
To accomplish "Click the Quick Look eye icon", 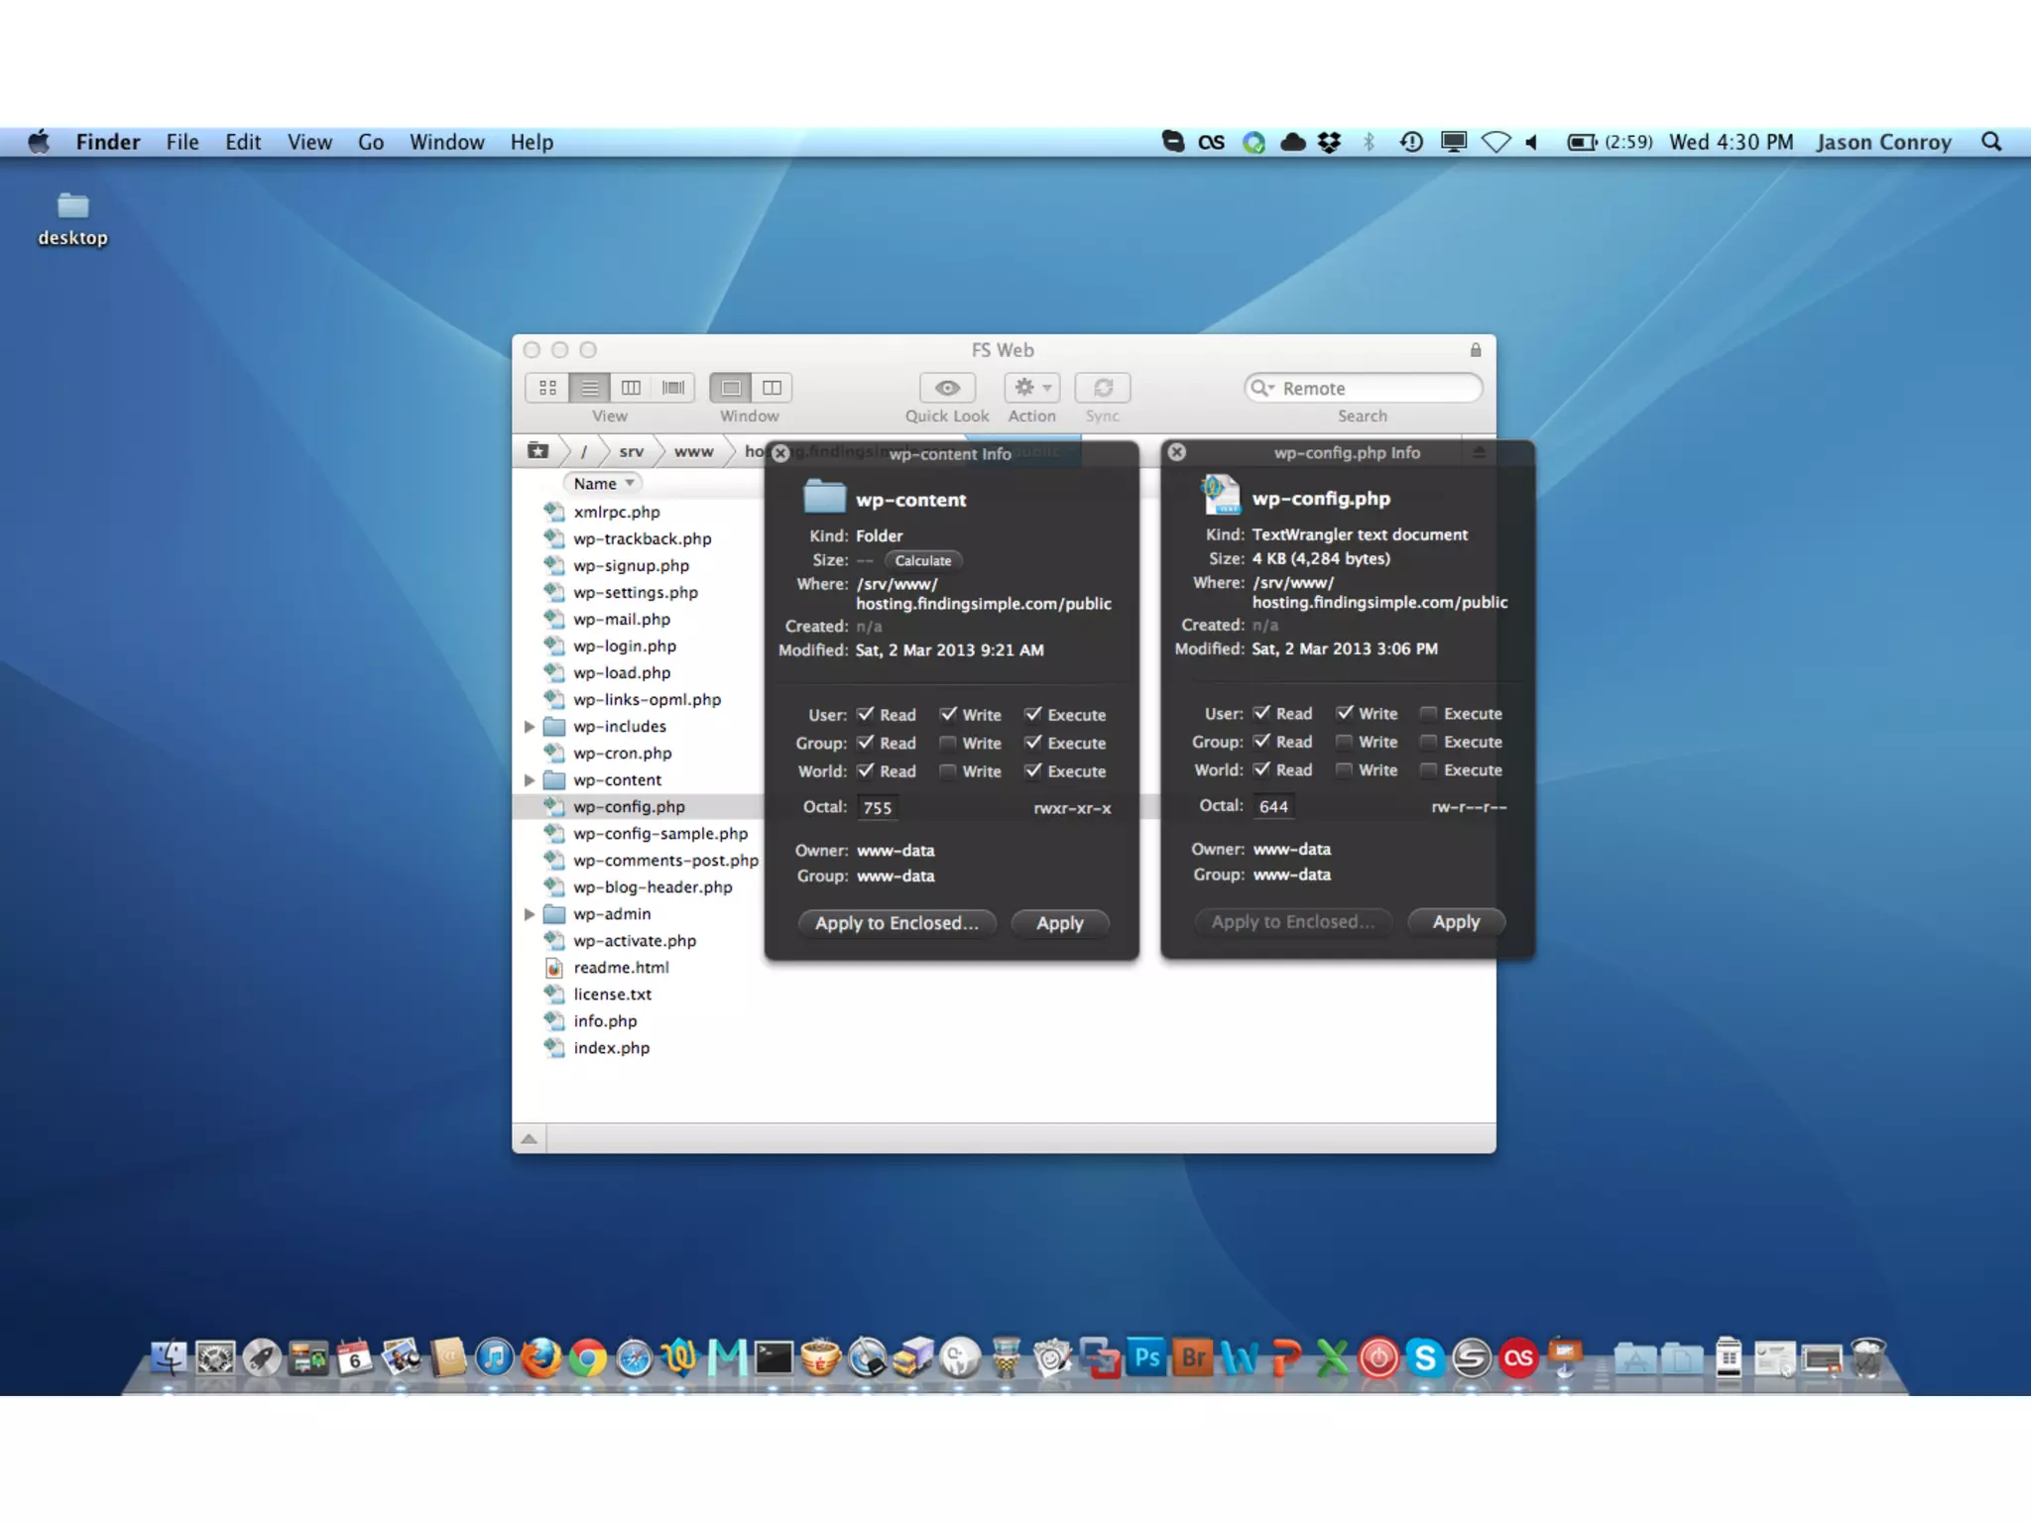I will click(947, 388).
